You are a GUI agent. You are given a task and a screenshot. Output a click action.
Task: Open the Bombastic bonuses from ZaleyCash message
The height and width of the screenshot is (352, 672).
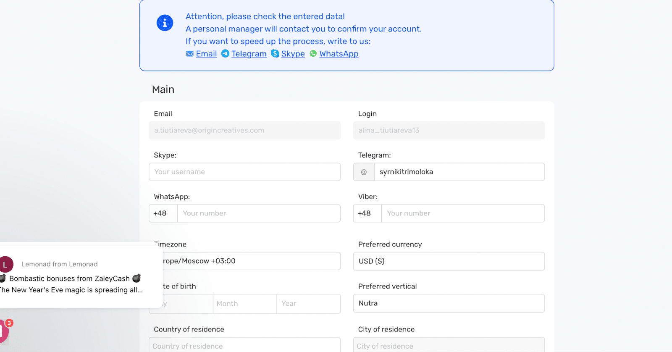point(70,278)
